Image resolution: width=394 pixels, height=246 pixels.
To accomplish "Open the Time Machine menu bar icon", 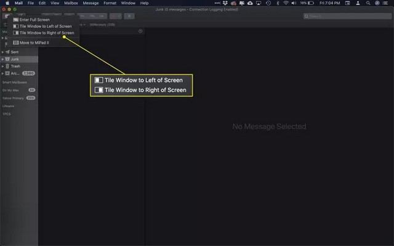I will pos(268,3).
